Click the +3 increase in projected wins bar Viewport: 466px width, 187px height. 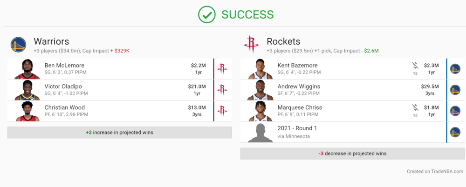coord(119,133)
